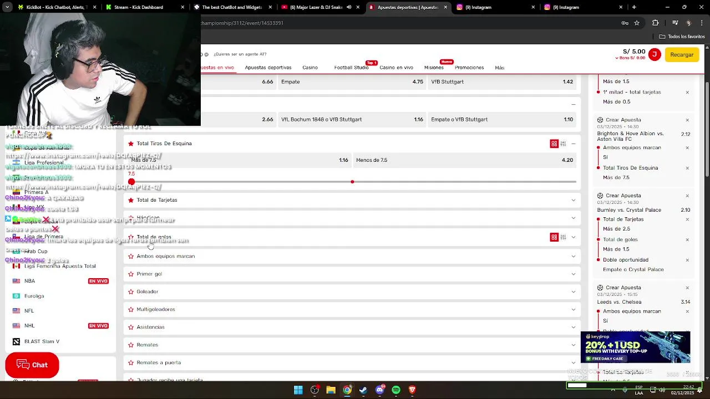The width and height of the screenshot is (710, 399).
Task: Open the Promociones menu item
Action: (x=469, y=68)
